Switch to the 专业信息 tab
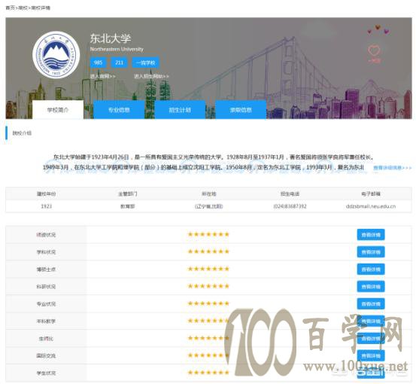This screenshot has height=384, width=416. [119, 110]
